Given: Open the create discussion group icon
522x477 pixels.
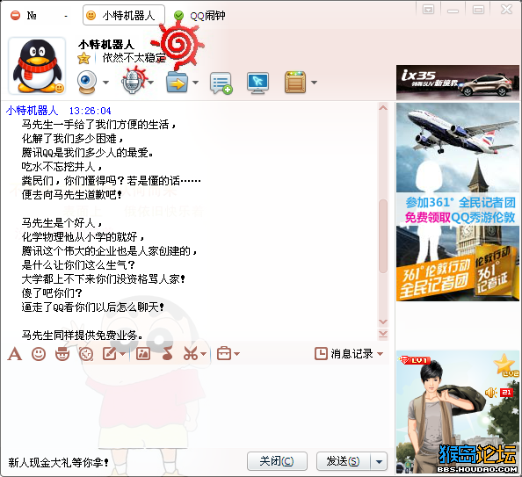Looking at the screenshot, I should coord(221,83).
